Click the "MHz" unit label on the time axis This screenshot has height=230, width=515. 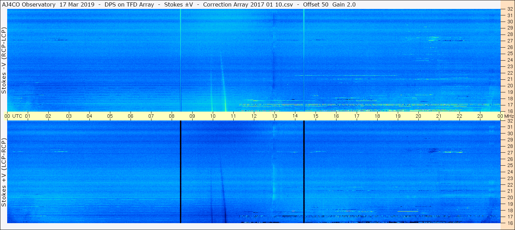click(509, 116)
